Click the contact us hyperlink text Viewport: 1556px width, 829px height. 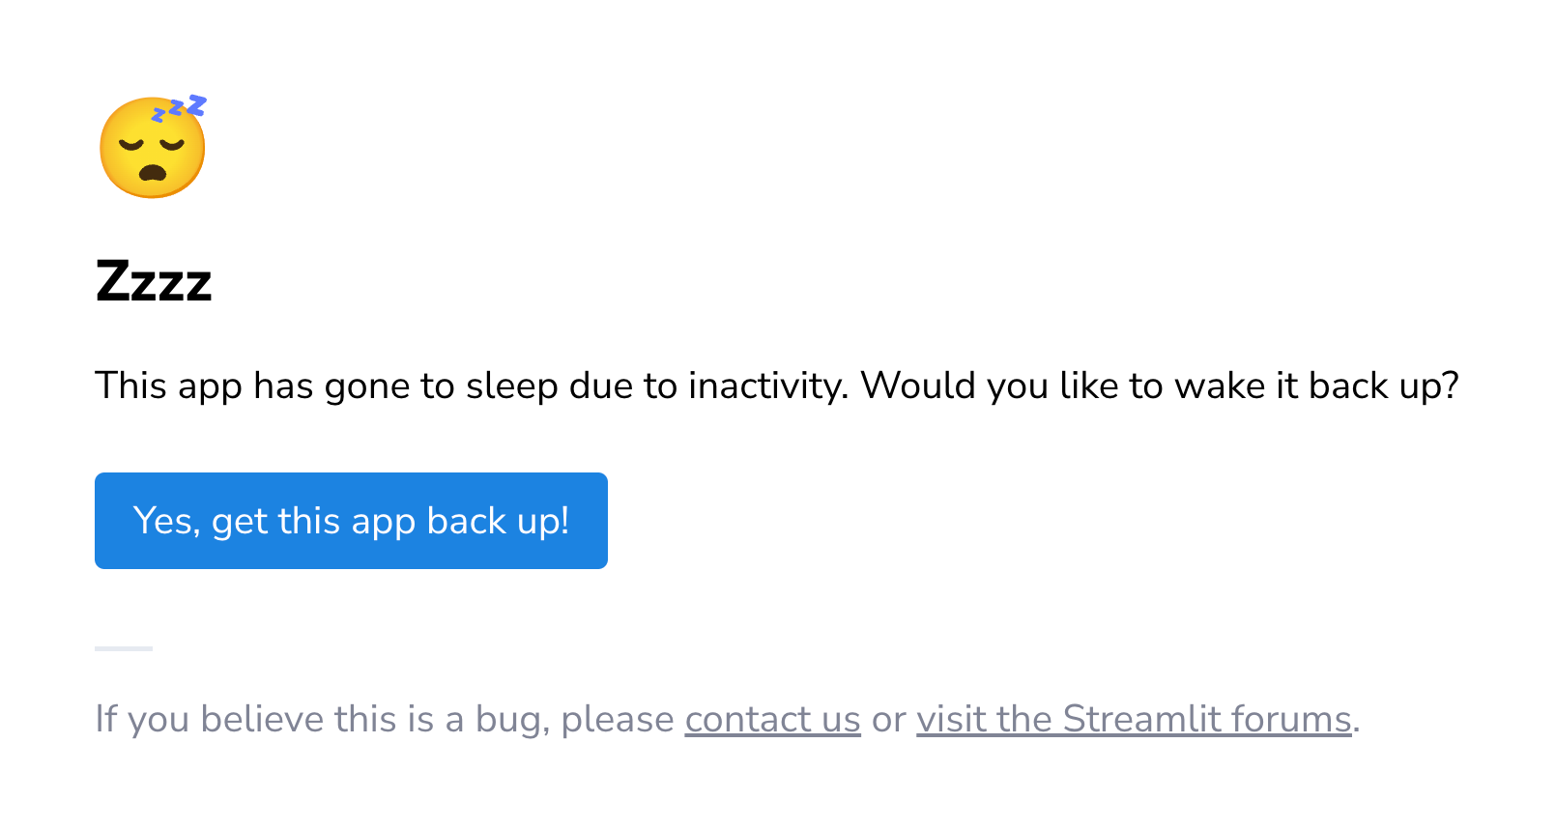tap(772, 719)
